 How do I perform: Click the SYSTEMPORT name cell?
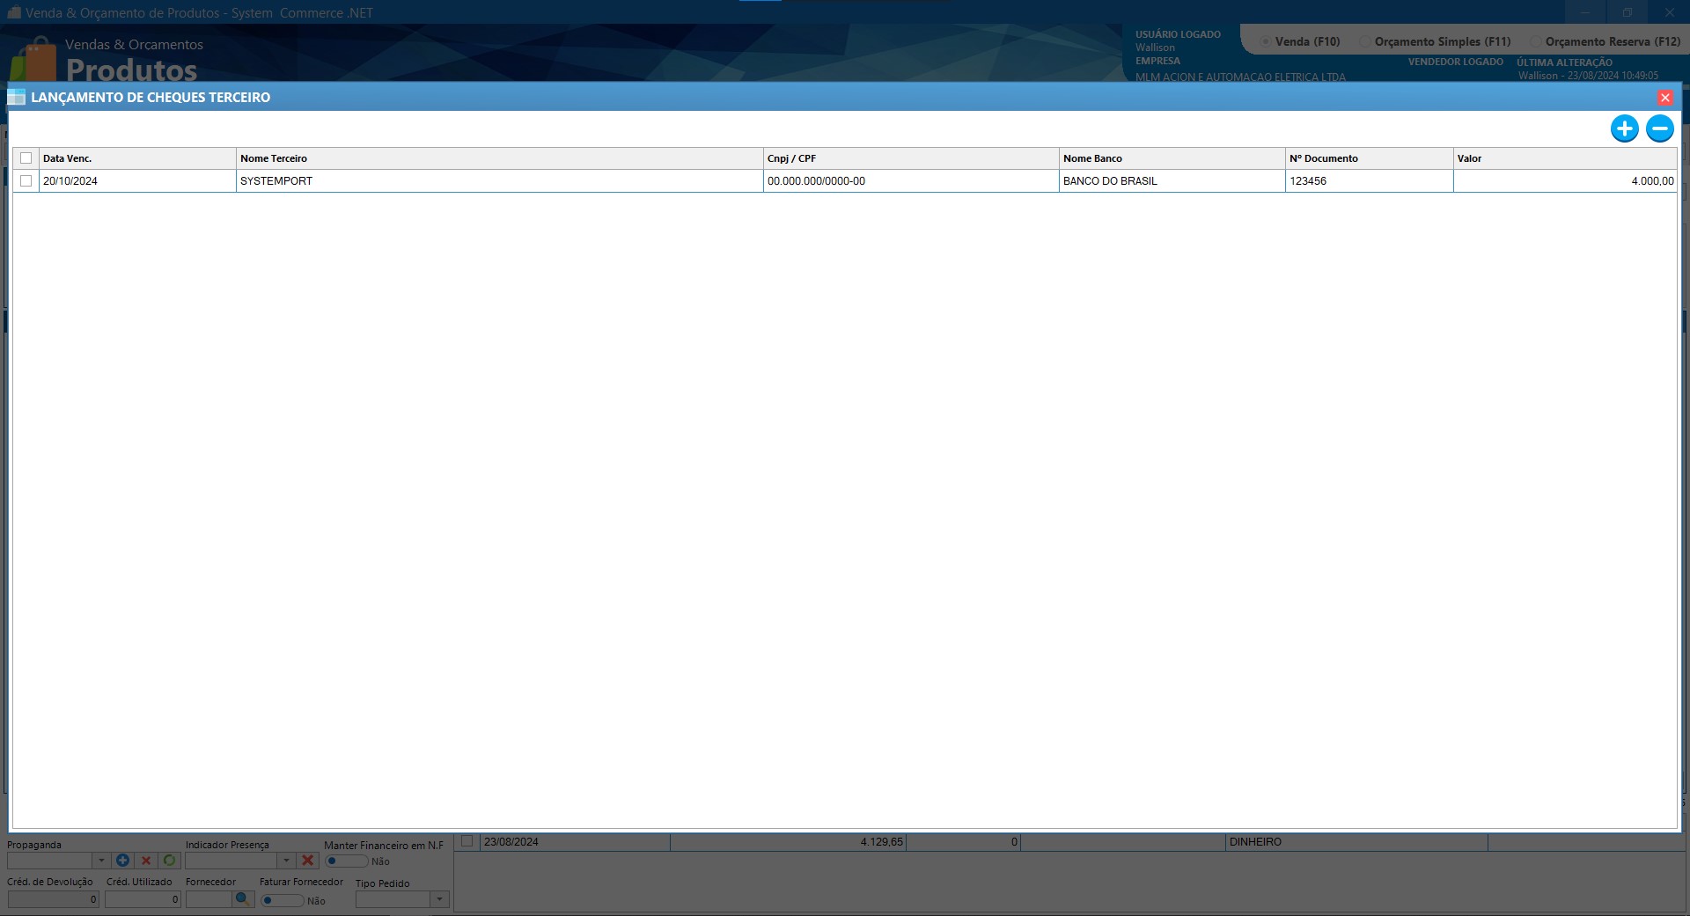tap(498, 181)
